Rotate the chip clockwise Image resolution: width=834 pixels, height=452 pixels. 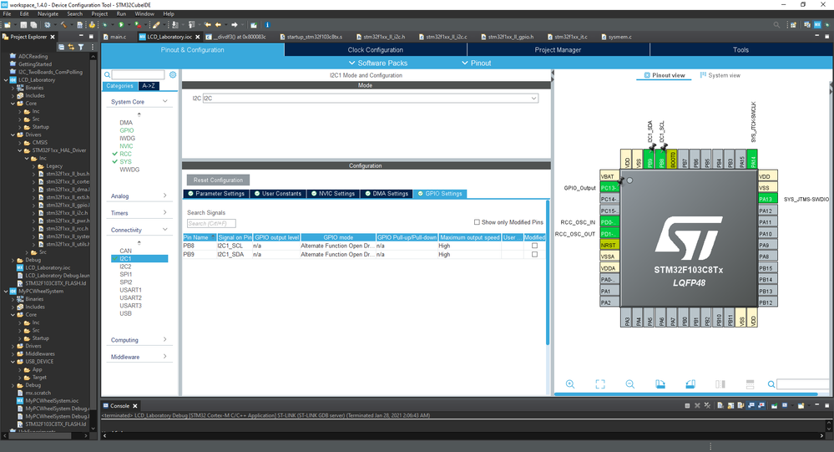pos(660,383)
